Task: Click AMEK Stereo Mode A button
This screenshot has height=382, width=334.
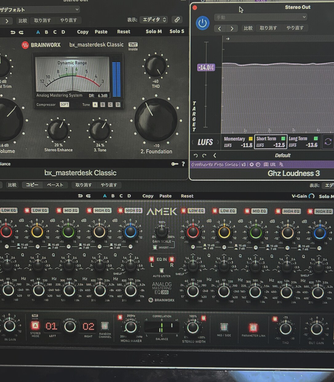Action: pos(35,326)
